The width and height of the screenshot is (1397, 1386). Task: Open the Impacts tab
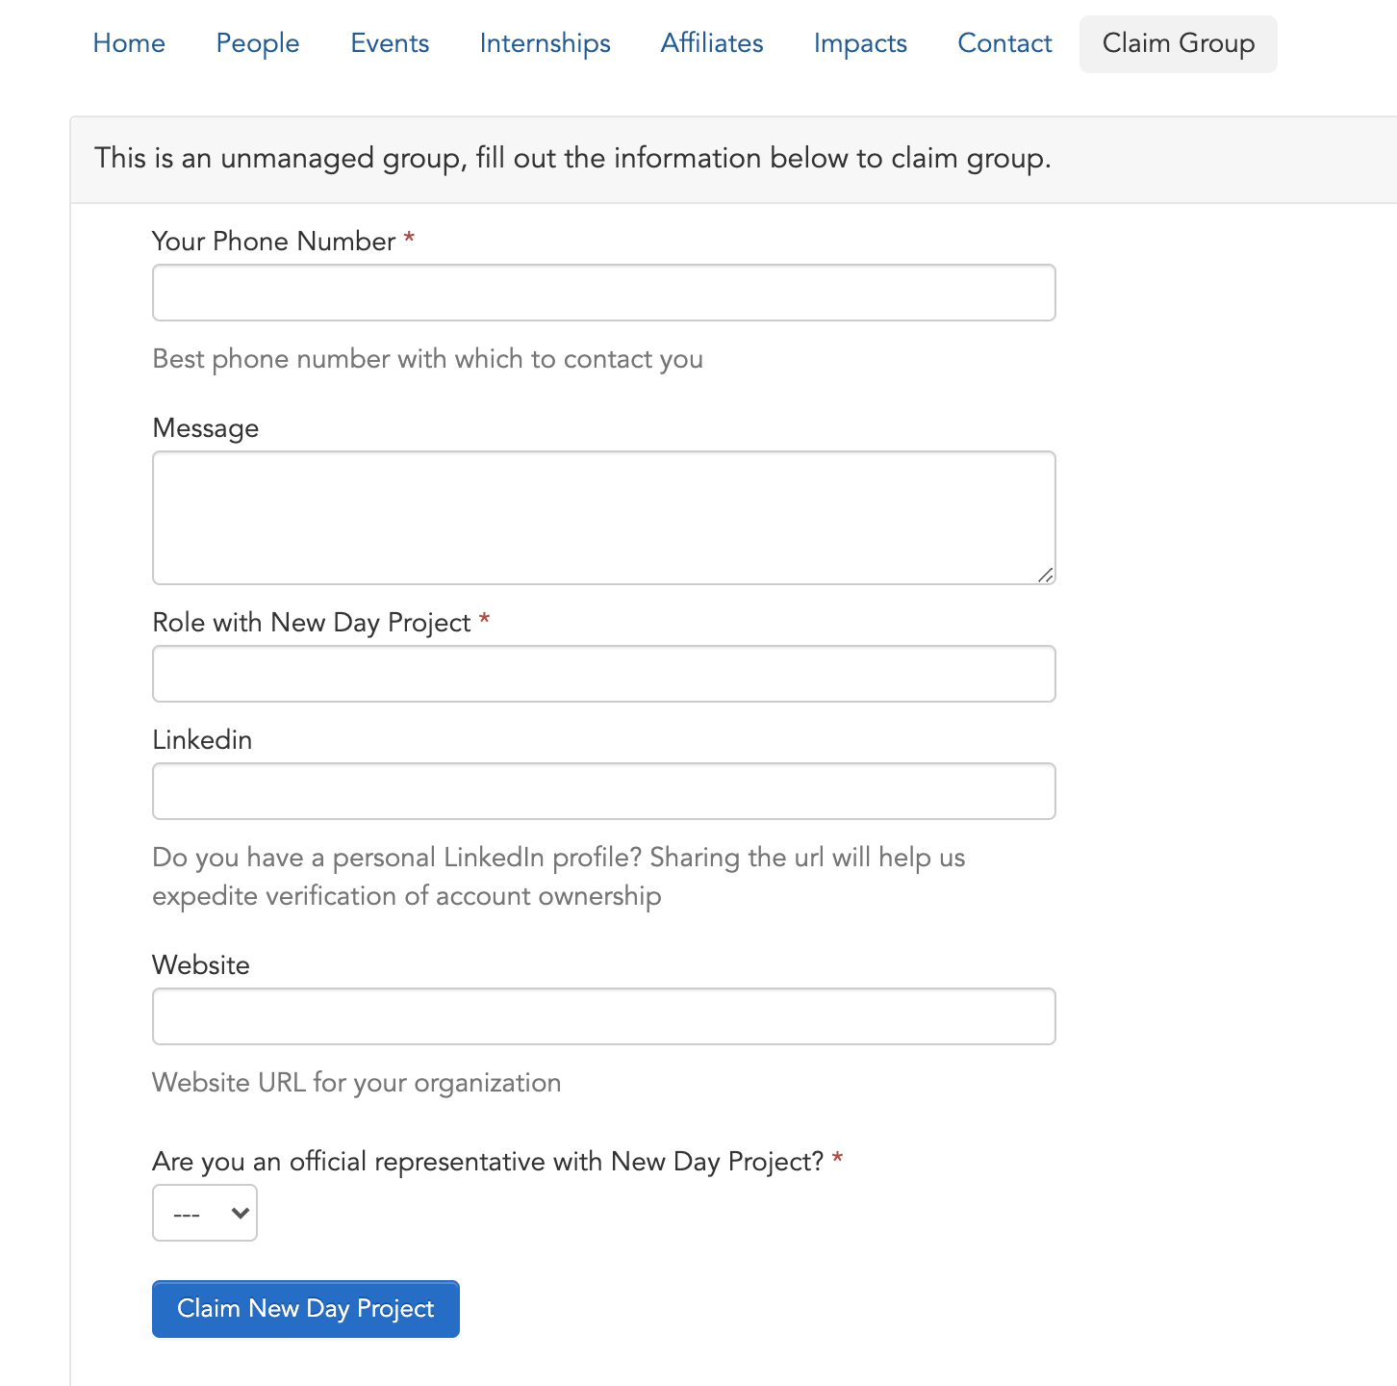pos(860,43)
